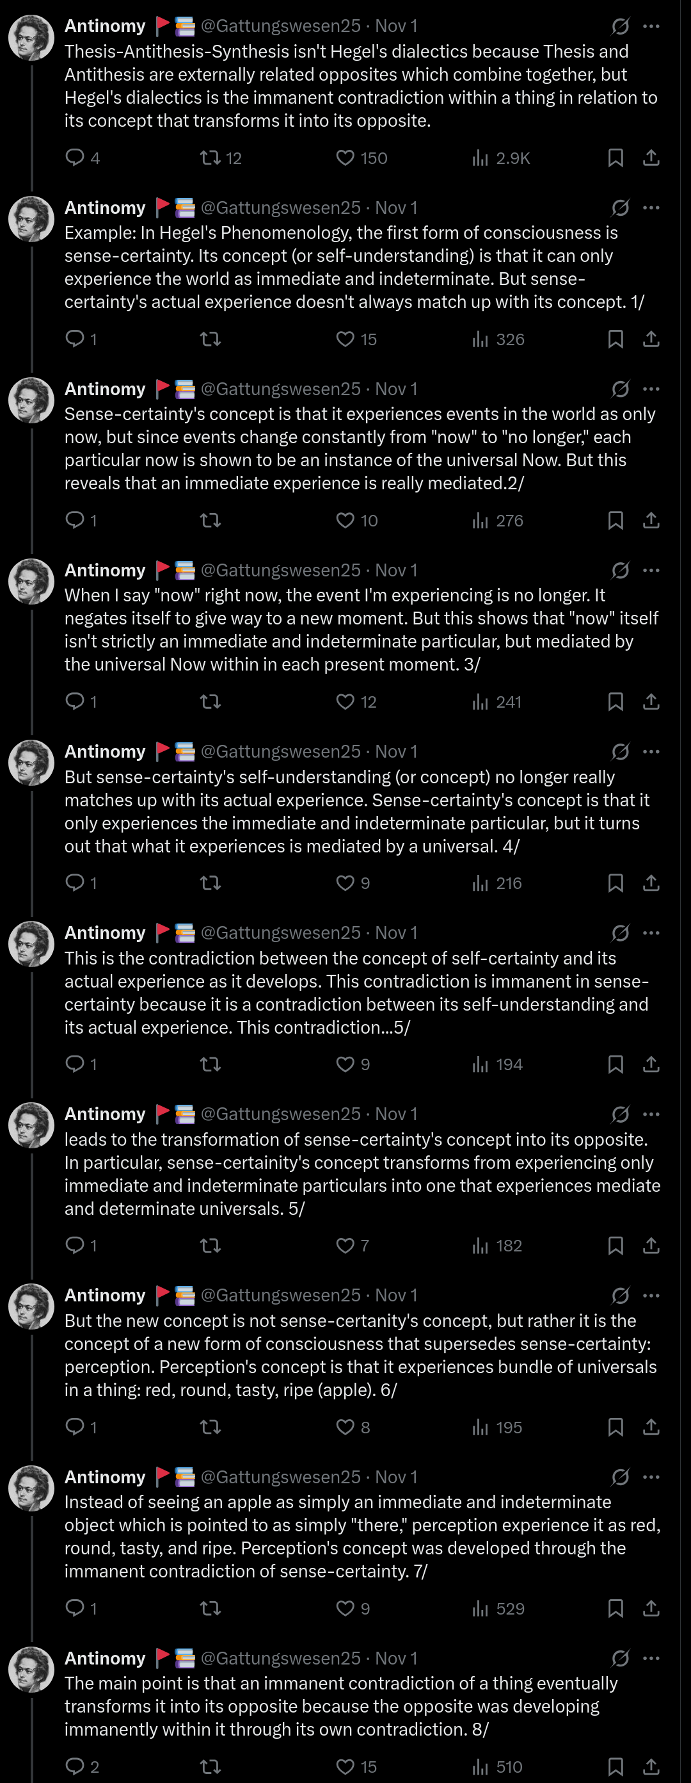
Task: Open Grok icon on tweet ending 3/
Action: coord(620,571)
